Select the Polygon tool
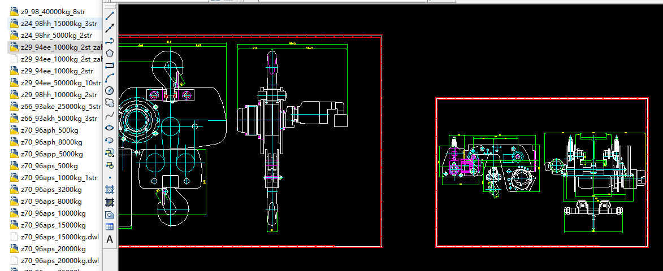663x271 pixels. click(x=110, y=53)
